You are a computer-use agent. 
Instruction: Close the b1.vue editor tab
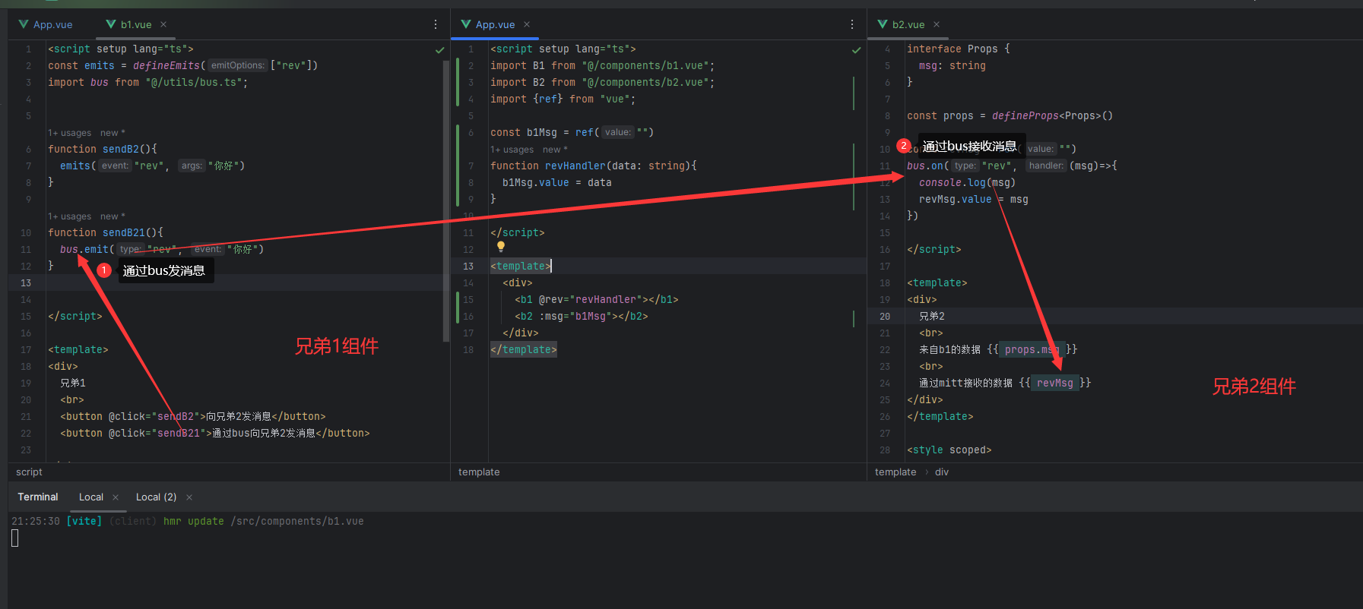tap(163, 24)
